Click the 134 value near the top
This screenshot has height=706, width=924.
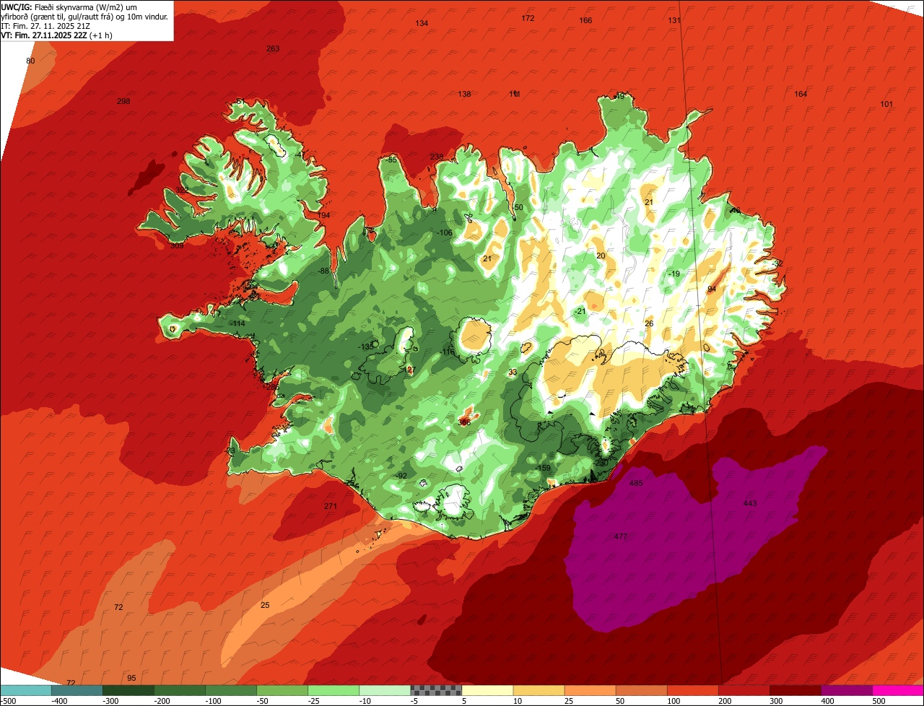point(422,24)
